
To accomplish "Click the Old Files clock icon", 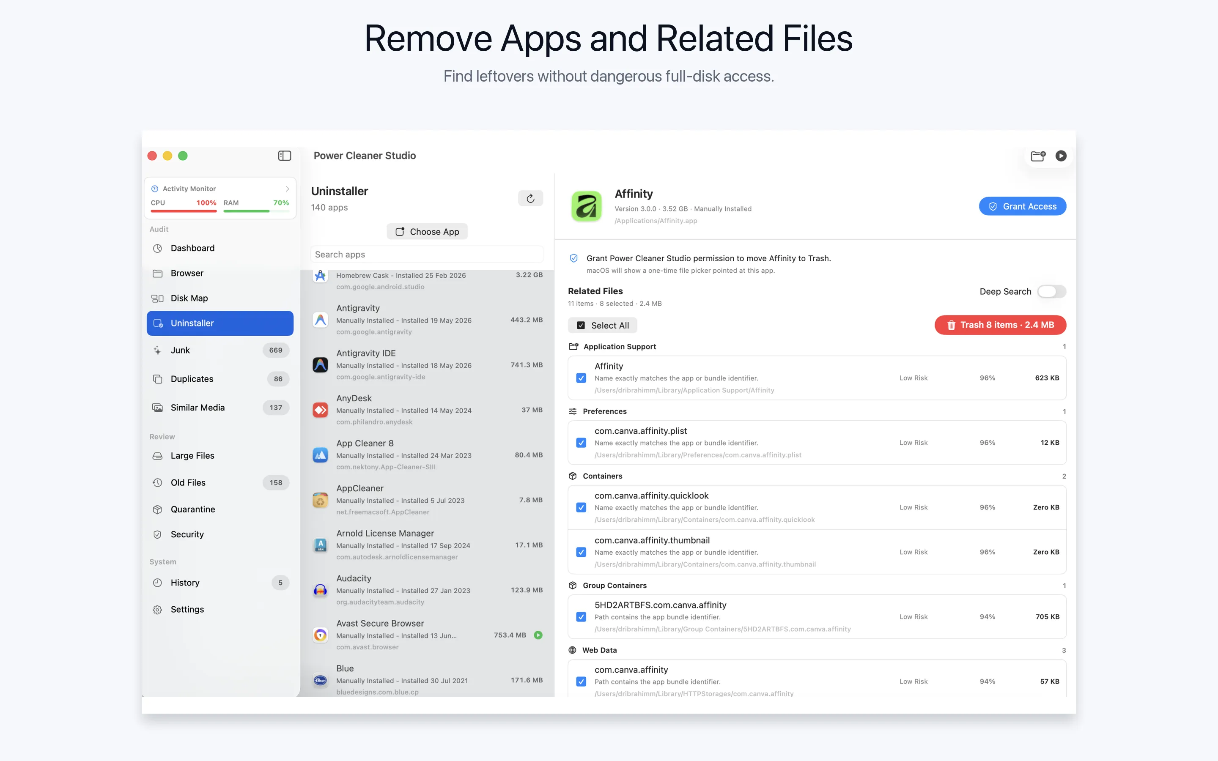I will point(157,483).
